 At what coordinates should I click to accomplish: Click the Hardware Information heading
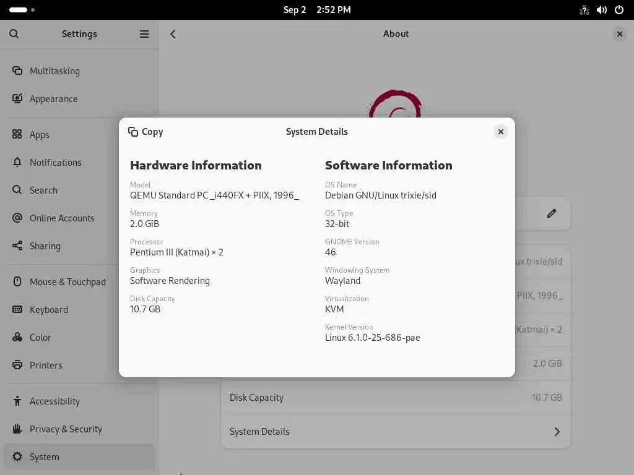click(x=196, y=165)
